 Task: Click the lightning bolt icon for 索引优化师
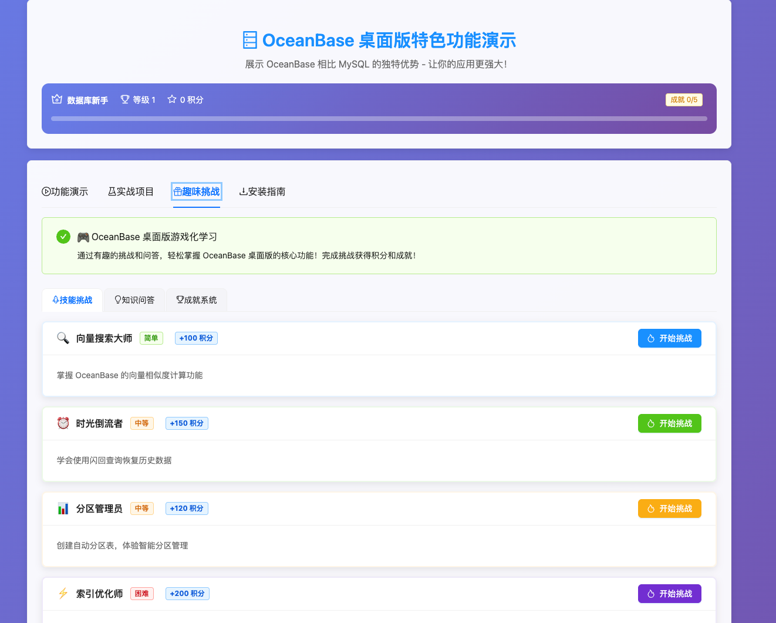coord(63,594)
